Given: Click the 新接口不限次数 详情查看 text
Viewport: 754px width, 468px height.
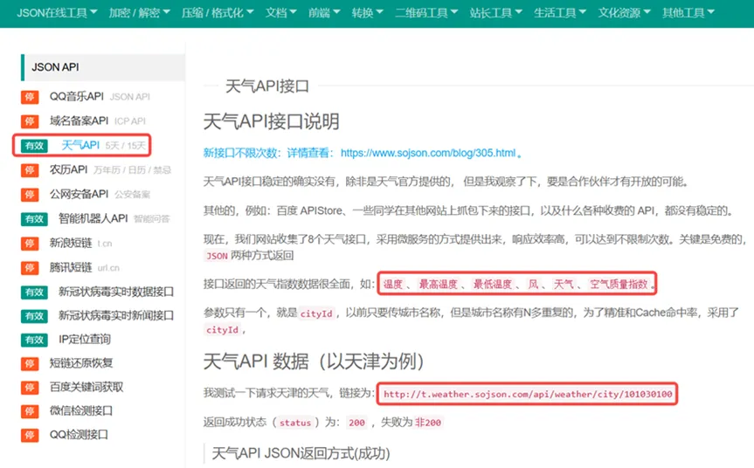Looking at the screenshot, I should point(268,153).
